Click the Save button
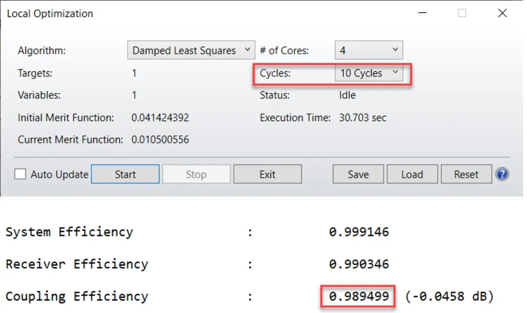The height and width of the screenshot is (313, 527). click(358, 174)
